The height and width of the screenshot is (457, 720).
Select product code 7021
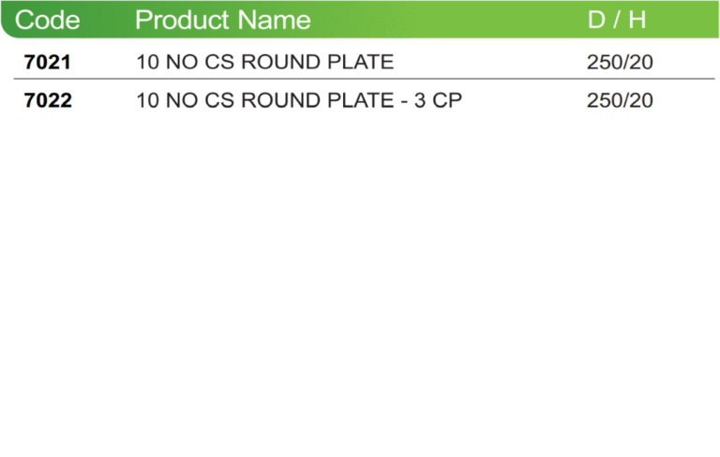47,63
